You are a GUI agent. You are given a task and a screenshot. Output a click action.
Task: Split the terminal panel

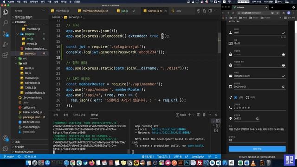199,115
